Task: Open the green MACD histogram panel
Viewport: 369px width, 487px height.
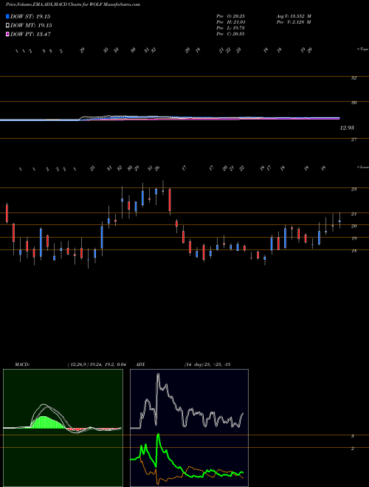Action: (x=63, y=428)
